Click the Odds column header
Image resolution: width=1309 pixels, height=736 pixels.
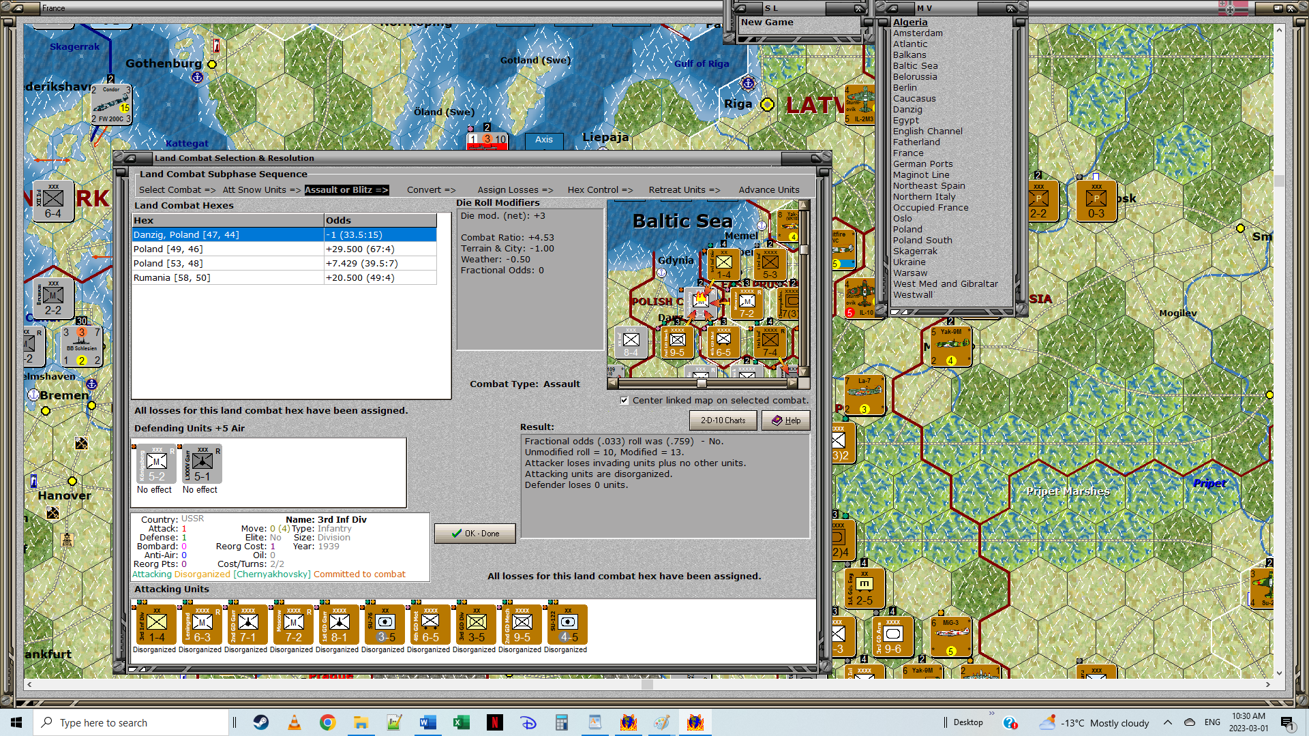(x=380, y=221)
